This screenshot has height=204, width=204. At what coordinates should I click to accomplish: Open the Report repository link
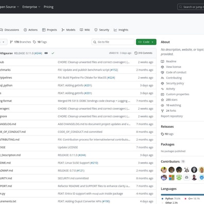pyautogui.click(x=172, y=116)
